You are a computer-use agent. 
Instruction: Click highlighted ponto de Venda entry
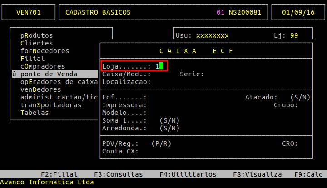(55, 74)
